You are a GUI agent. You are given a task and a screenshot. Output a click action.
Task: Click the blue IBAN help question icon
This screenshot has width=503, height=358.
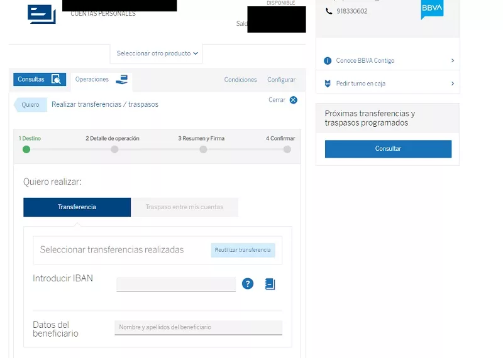[x=248, y=284]
